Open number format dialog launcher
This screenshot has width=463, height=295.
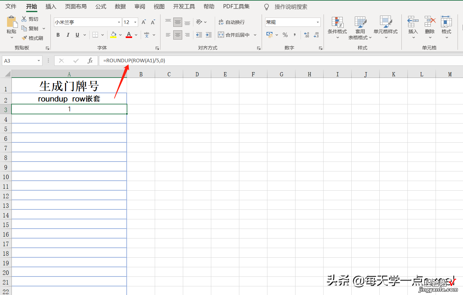[x=320, y=48]
